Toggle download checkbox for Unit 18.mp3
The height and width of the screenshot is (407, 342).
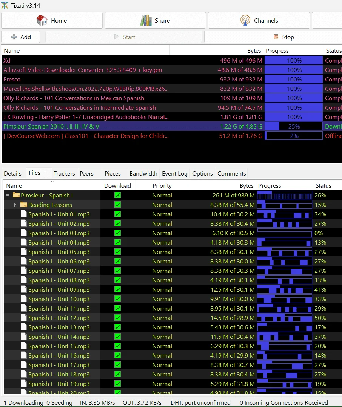(117, 374)
